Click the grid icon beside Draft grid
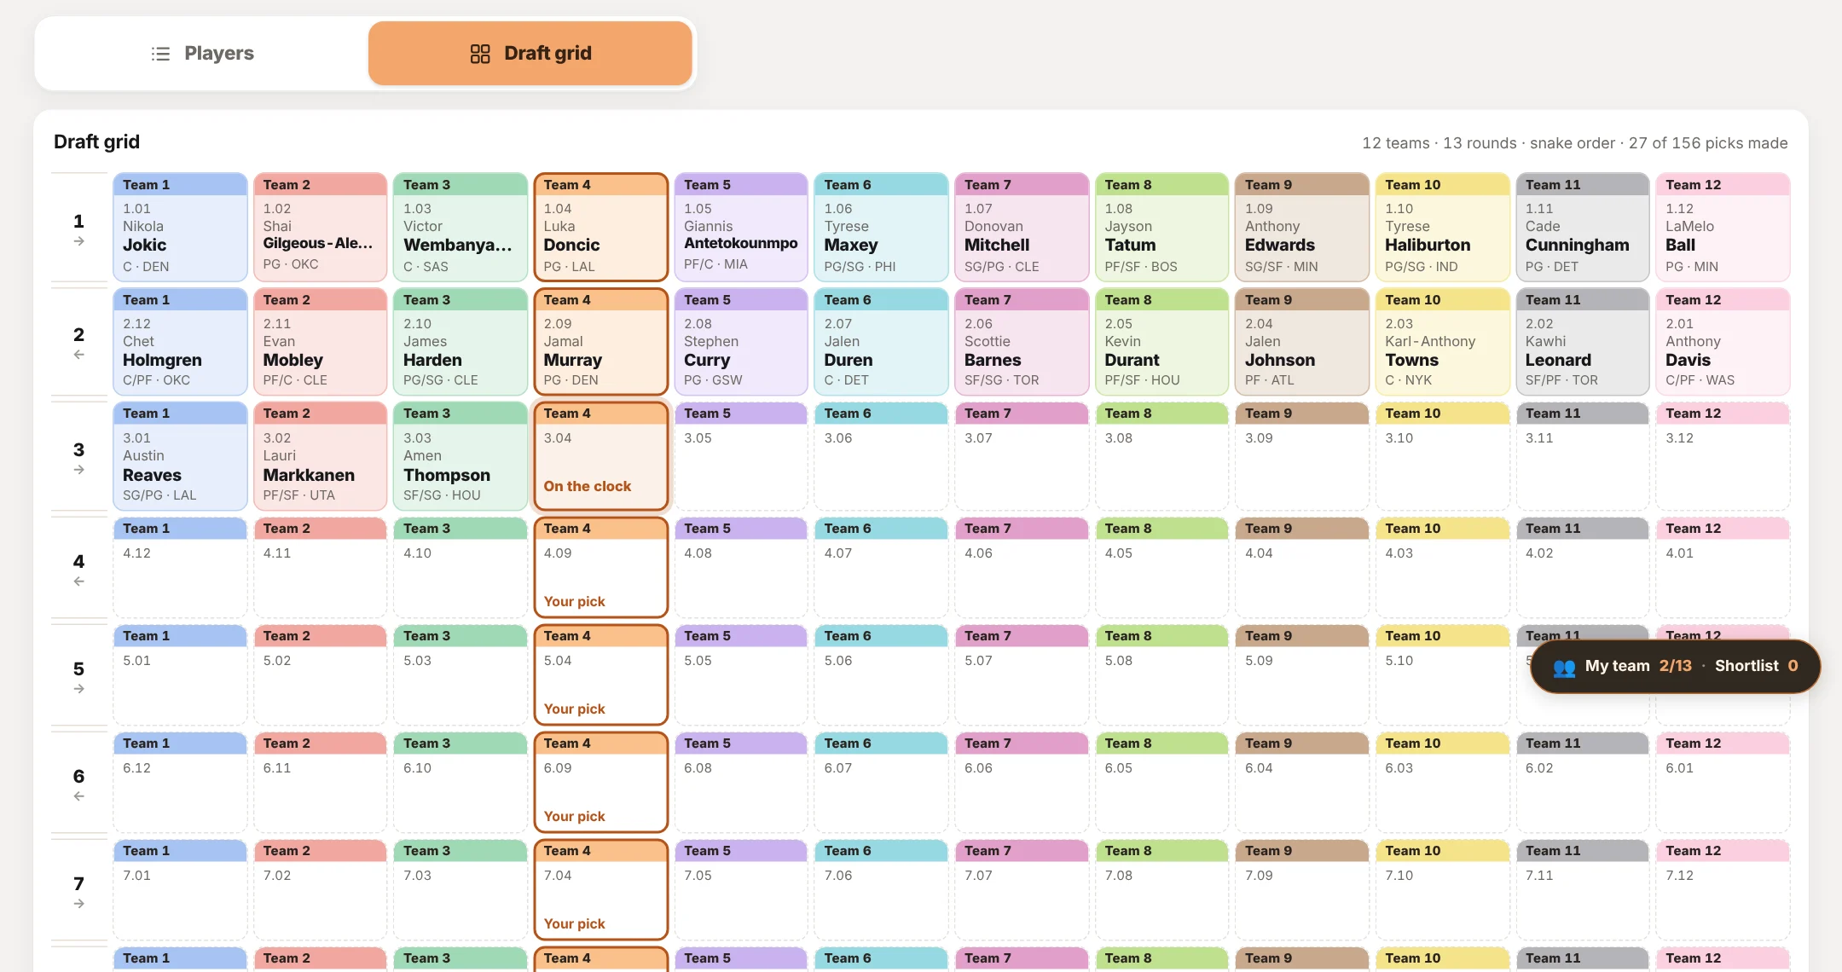Image resolution: width=1842 pixels, height=972 pixels. pyautogui.click(x=480, y=54)
